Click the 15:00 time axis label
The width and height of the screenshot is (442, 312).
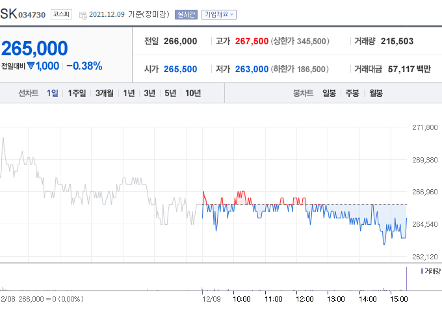399,299
